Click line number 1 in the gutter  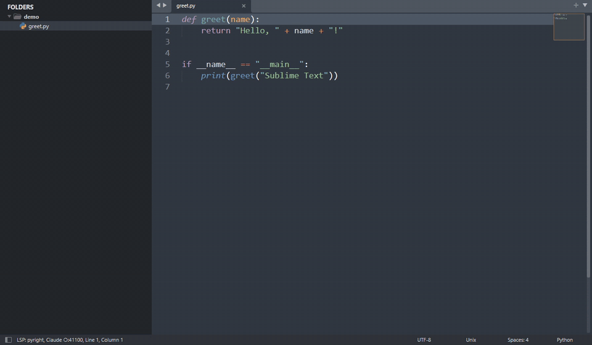coord(167,19)
